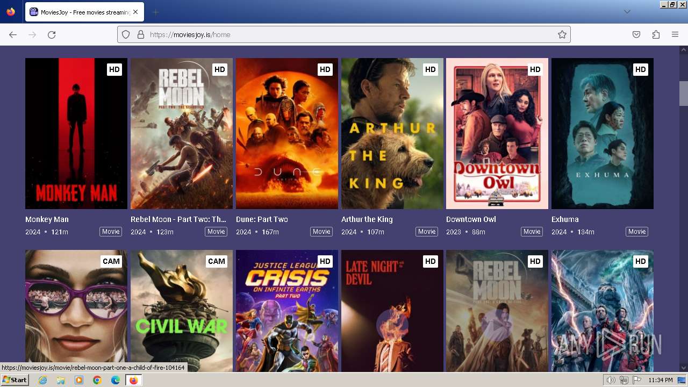Viewport: 688px width, 387px height.
Task: Select Firefox taskbar button
Action: pyautogui.click(x=133, y=380)
